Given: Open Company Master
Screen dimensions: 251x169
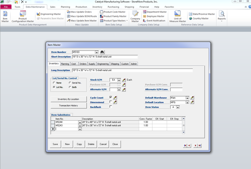Looking at the screenshot, I should tap(135, 16).
